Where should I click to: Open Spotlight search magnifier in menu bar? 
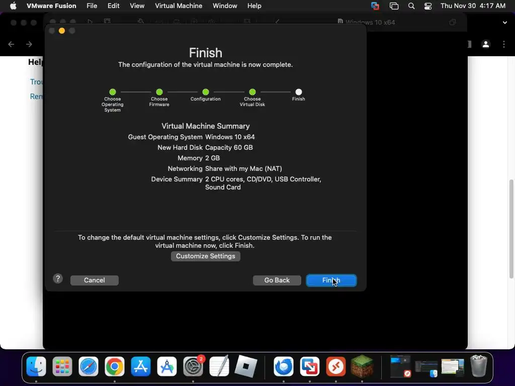(411, 6)
